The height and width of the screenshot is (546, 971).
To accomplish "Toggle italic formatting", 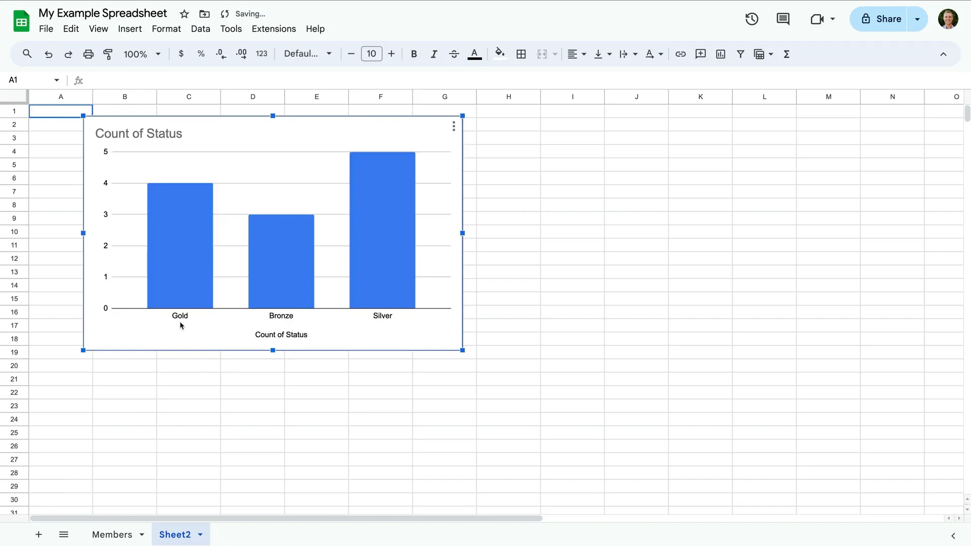I will coord(434,54).
